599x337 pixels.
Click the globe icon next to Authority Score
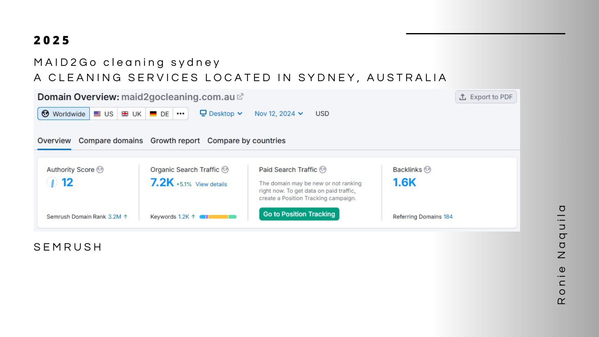[x=100, y=169]
